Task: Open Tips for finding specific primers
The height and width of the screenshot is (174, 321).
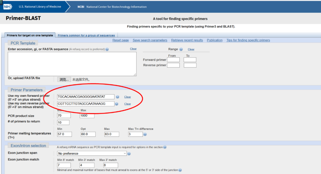Action: [x=248, y=40]
